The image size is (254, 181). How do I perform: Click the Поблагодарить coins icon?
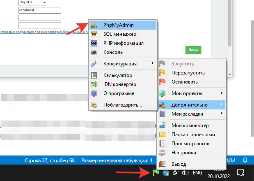coord(94,105)
